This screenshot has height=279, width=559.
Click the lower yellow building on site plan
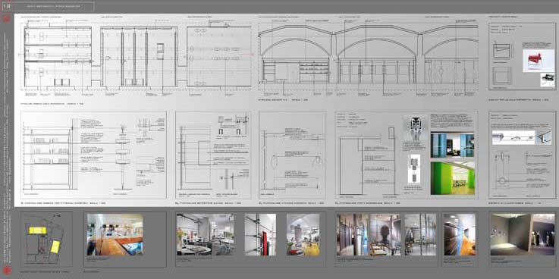point(55,246)
